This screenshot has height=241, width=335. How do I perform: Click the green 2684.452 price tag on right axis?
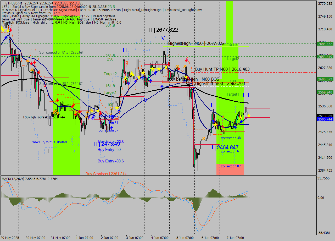(x=326, y=44)
